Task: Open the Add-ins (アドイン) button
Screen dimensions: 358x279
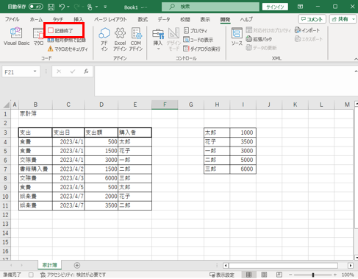Action: coord(104,39)
